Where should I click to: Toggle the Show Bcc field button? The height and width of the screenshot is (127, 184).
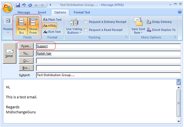coord(22,26)
